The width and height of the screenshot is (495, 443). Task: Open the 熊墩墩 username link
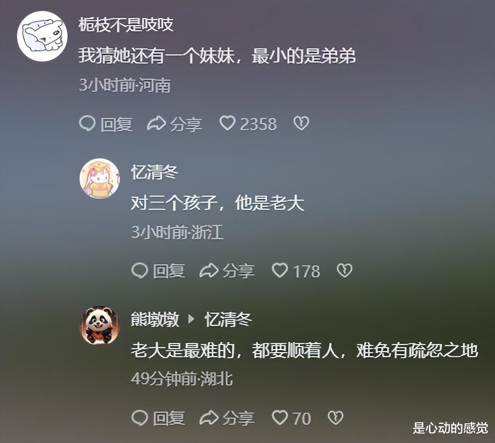coord(155,319)
